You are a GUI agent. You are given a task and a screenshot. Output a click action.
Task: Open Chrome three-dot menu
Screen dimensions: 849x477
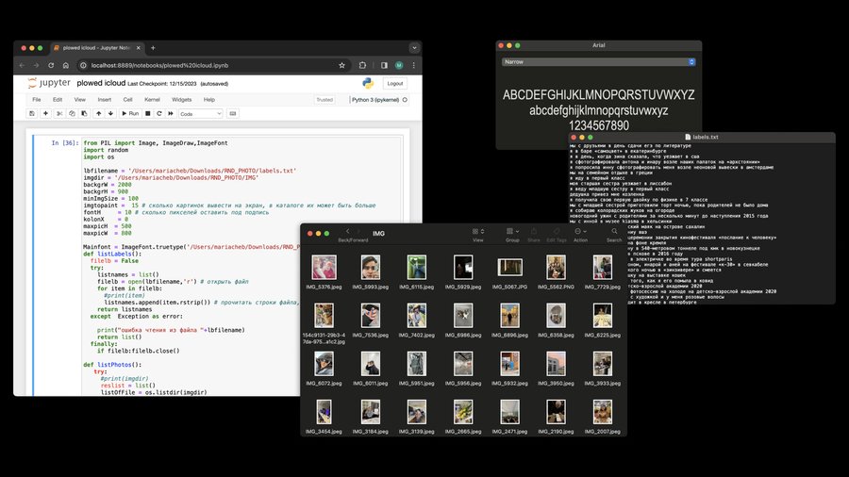pyautogui.click(x=414, y=65)
